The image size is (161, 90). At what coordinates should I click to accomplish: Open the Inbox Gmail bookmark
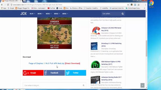[38, 8]
